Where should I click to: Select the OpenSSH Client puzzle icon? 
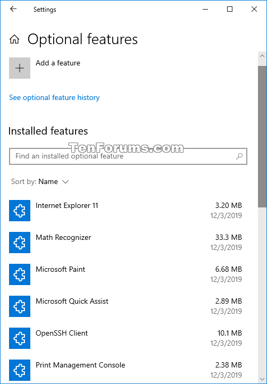20,338
